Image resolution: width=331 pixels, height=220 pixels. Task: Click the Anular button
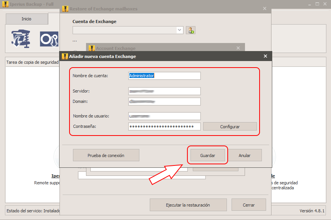click(x=245, y=155)
